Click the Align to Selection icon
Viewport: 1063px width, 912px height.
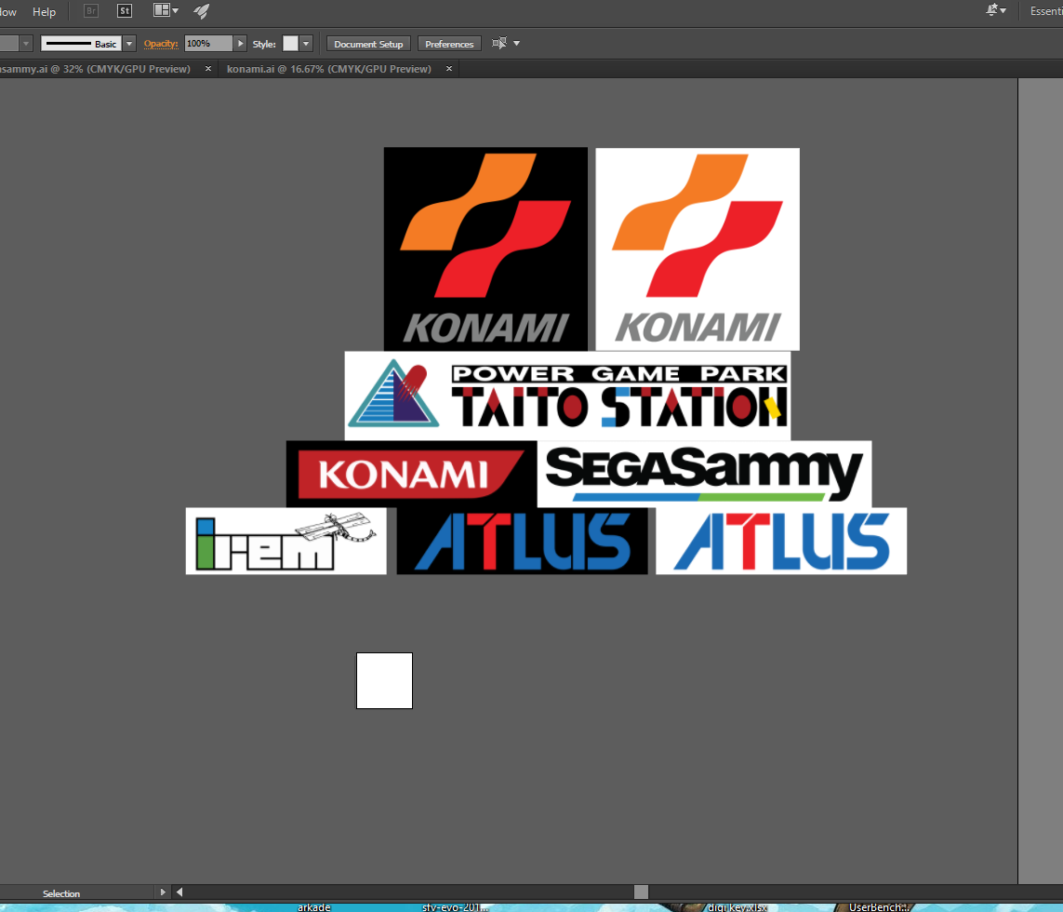(499, 44)
